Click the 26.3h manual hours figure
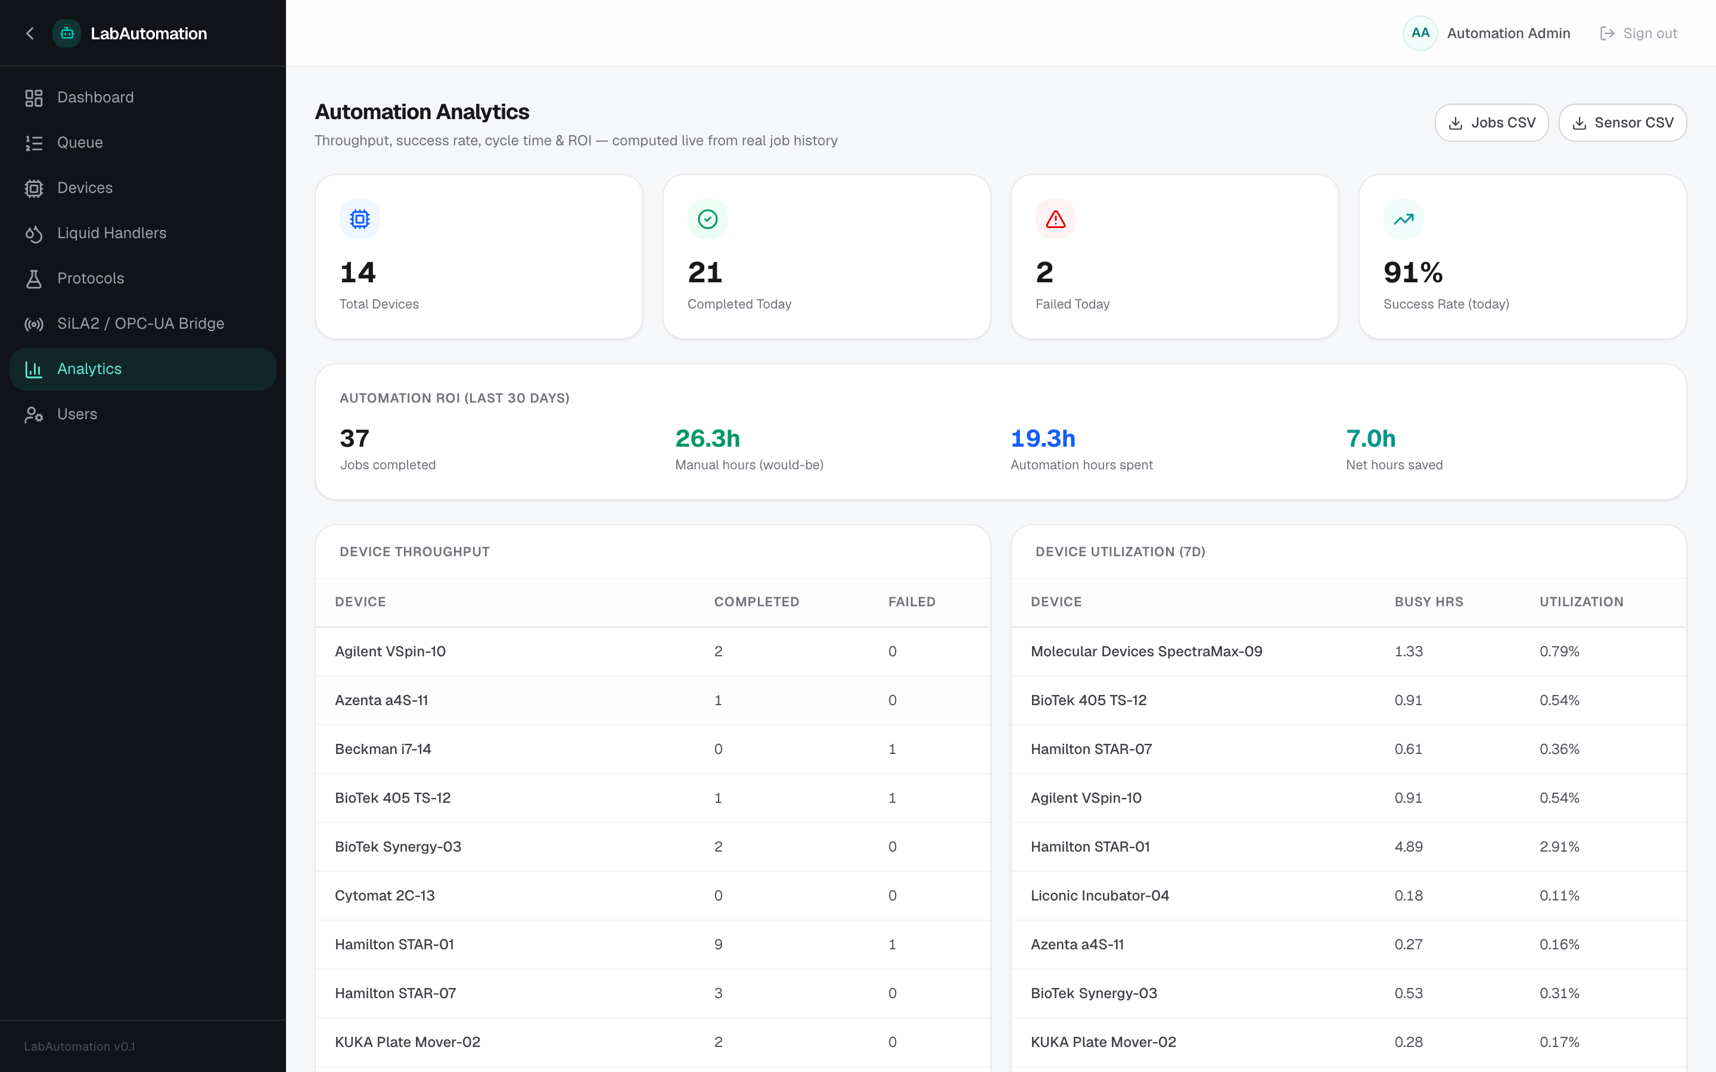 pos(708,439)
